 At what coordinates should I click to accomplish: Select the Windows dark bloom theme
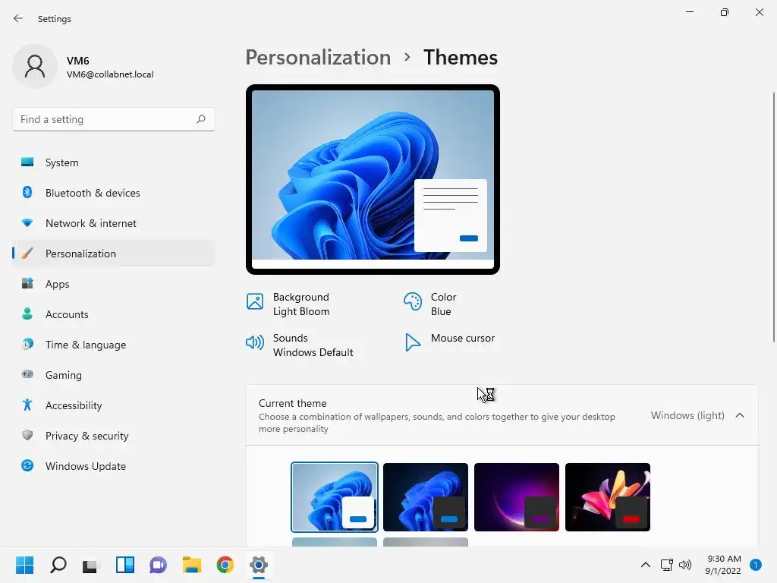tap(426, 496)
